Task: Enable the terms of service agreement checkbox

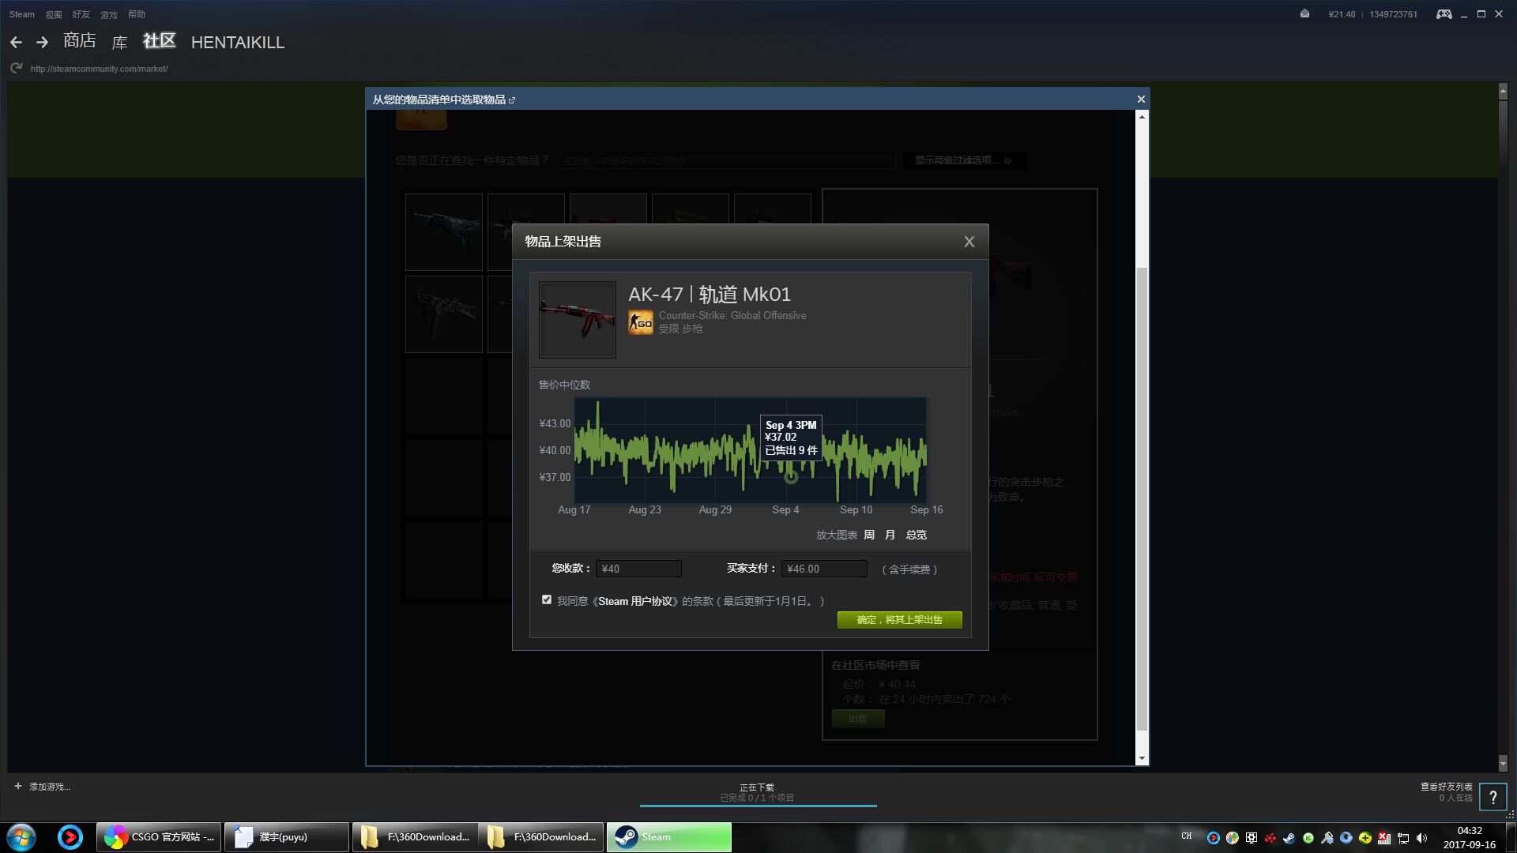Action: 545,599
